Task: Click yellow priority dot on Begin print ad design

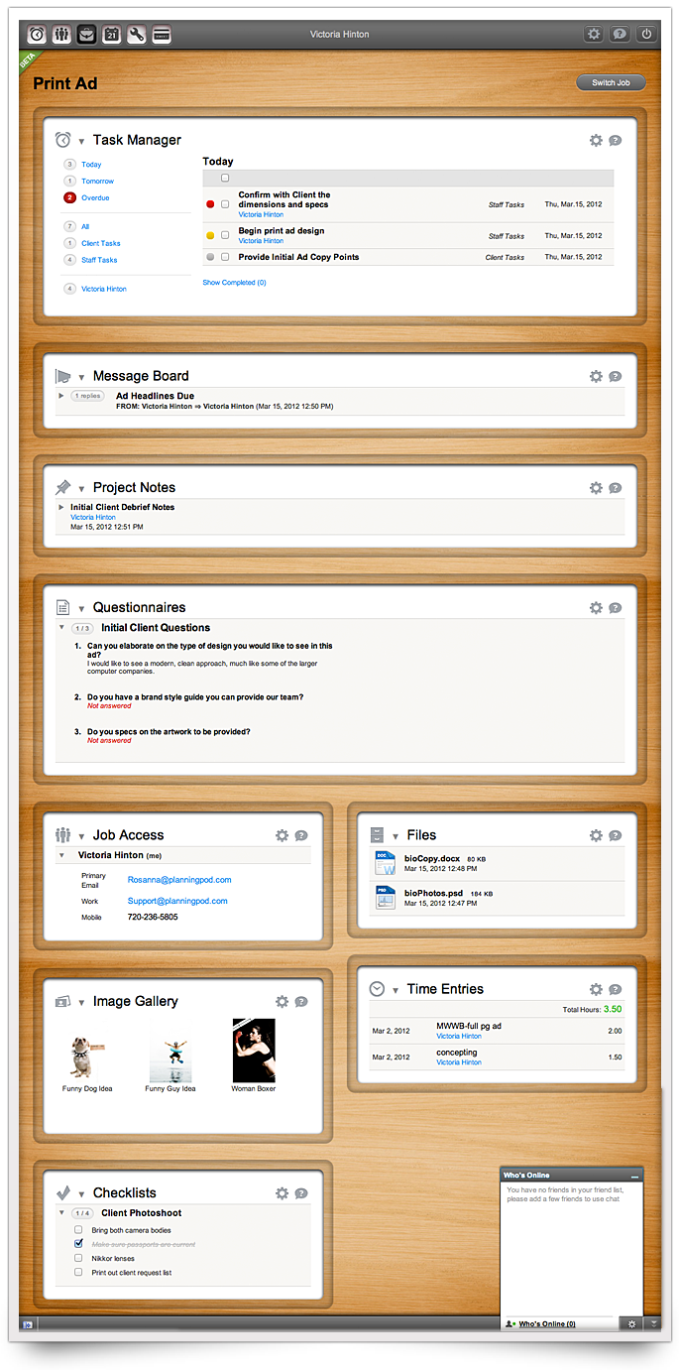Action: (210, 236)
